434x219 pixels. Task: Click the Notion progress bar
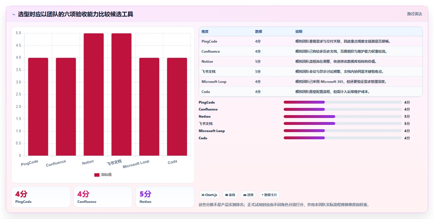pos(343,117)
